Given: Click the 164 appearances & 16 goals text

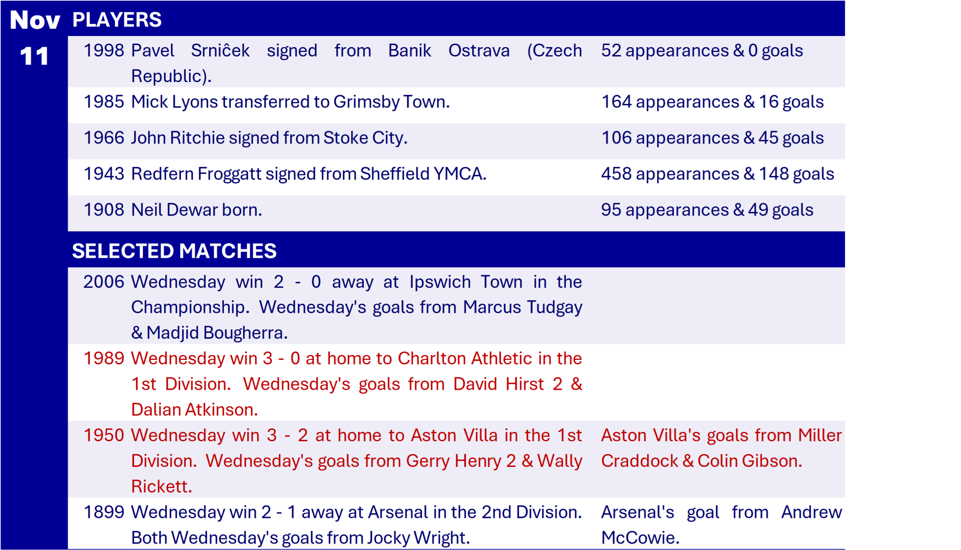Looking at the screenshot, I should pos(712,102).
